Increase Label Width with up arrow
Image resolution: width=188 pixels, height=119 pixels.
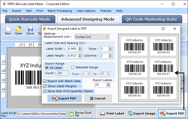pyautogui.click(x=80, y=48)
